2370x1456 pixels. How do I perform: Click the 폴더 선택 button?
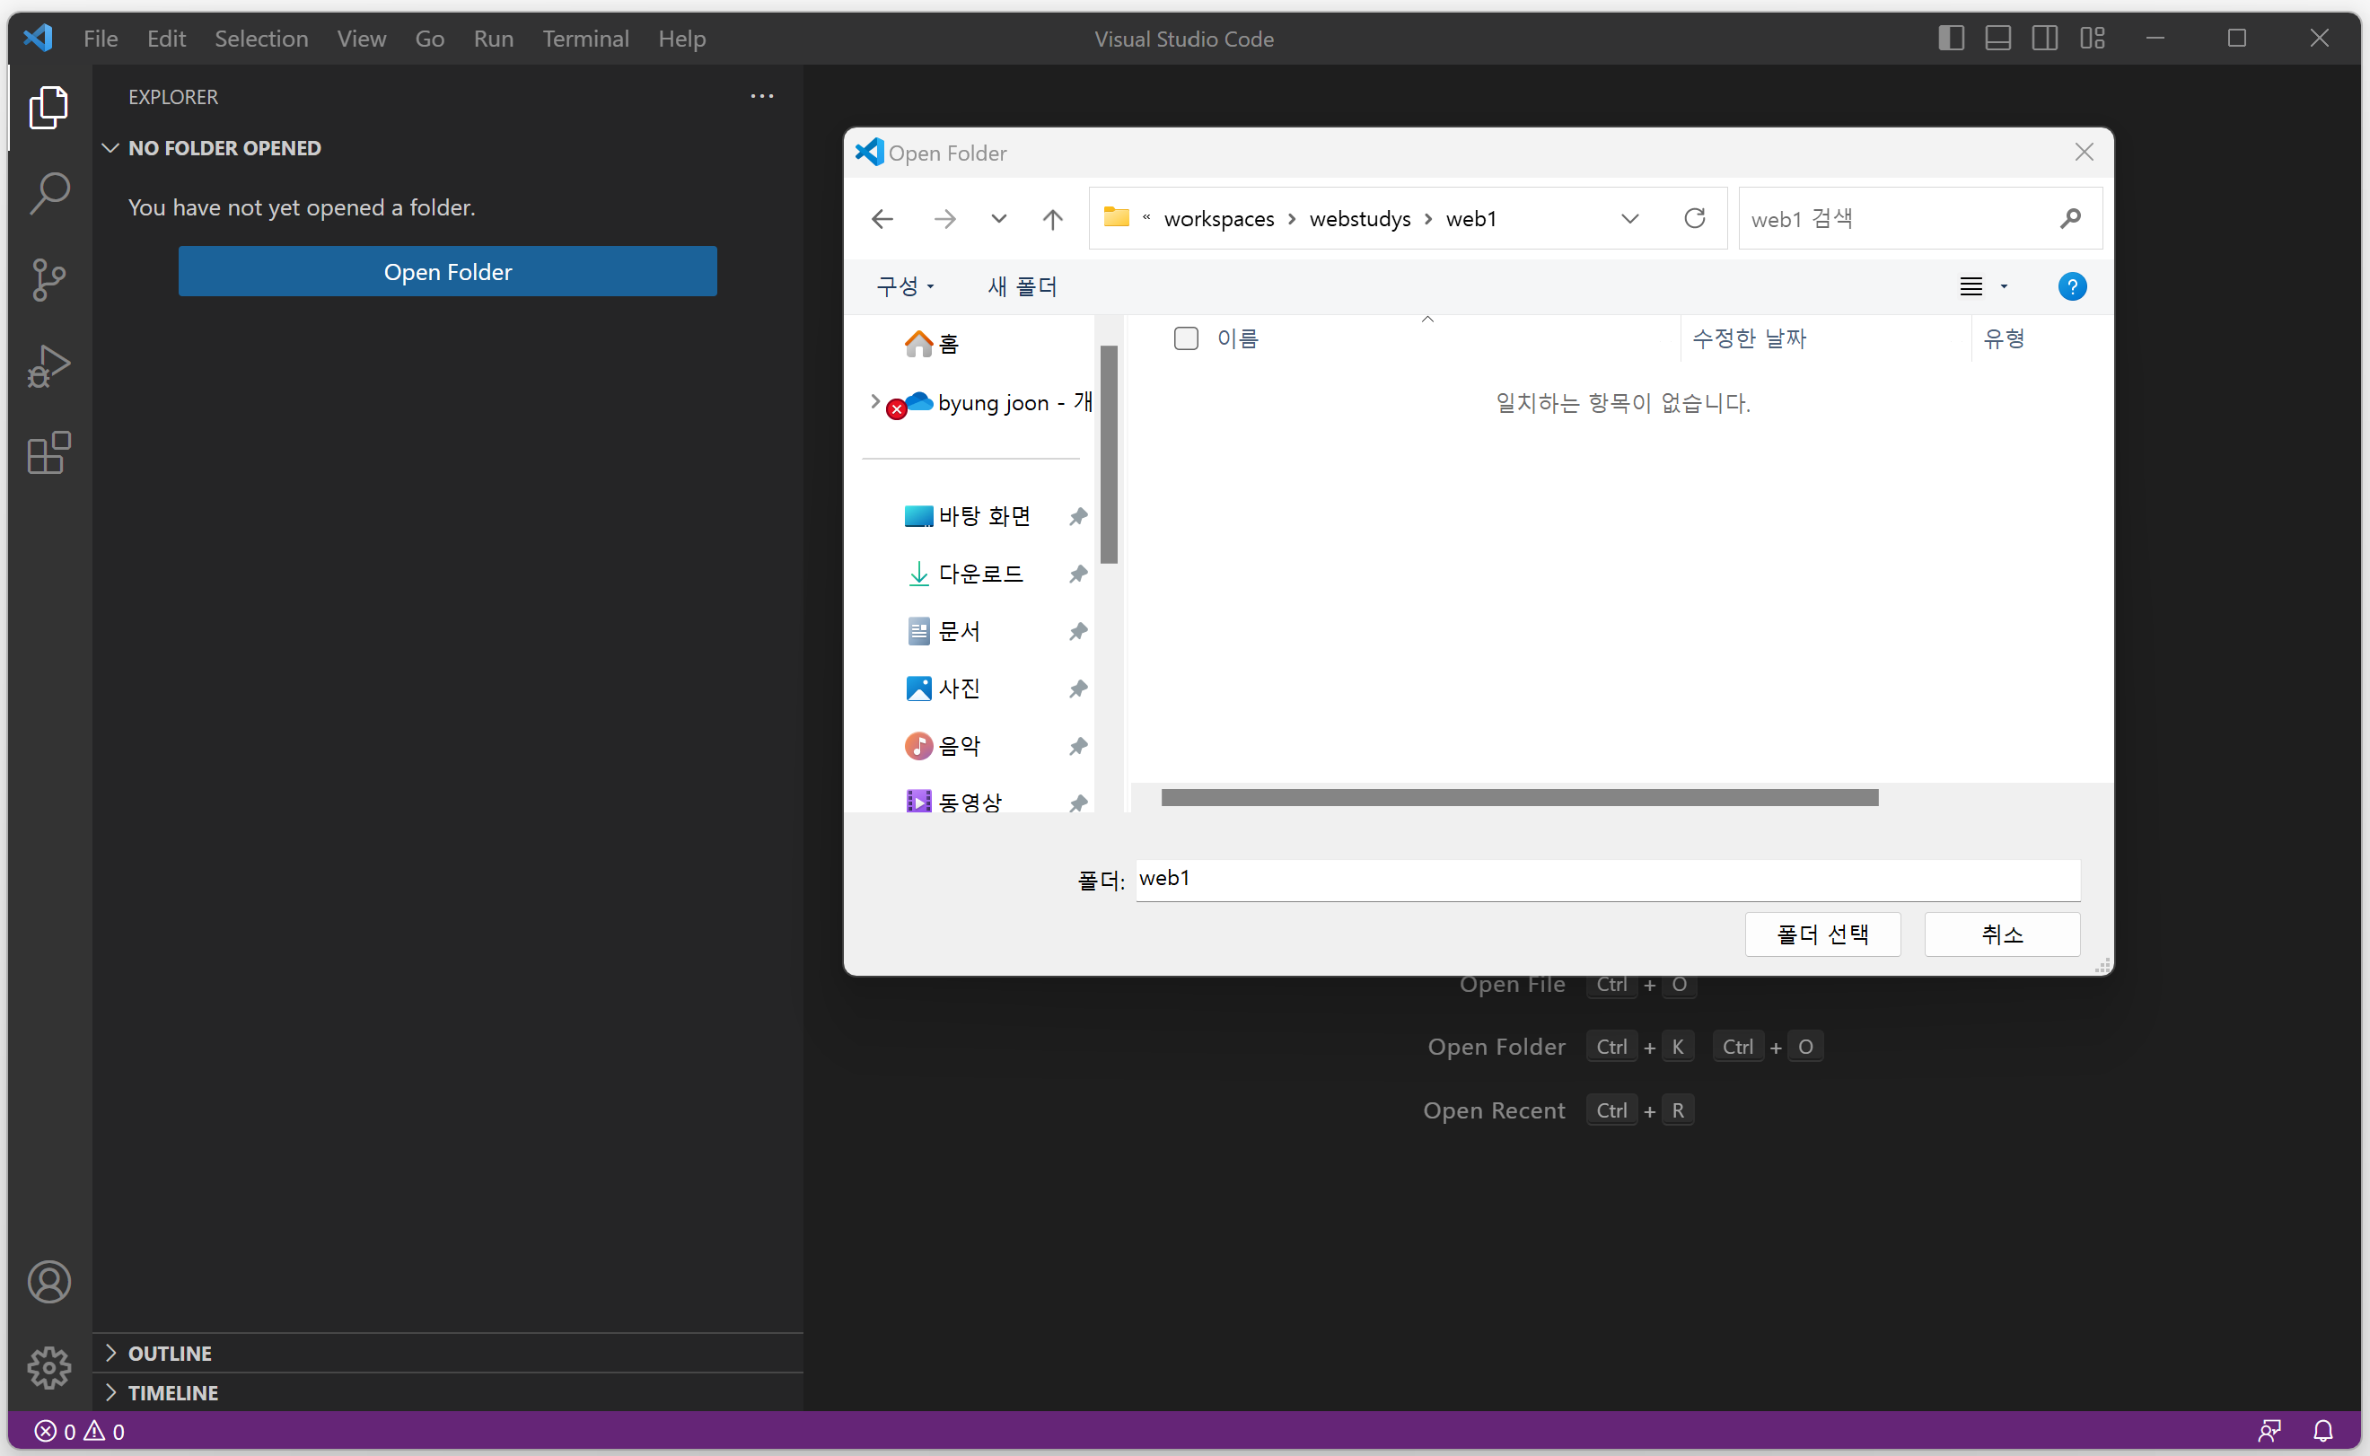coord(1822,934)
